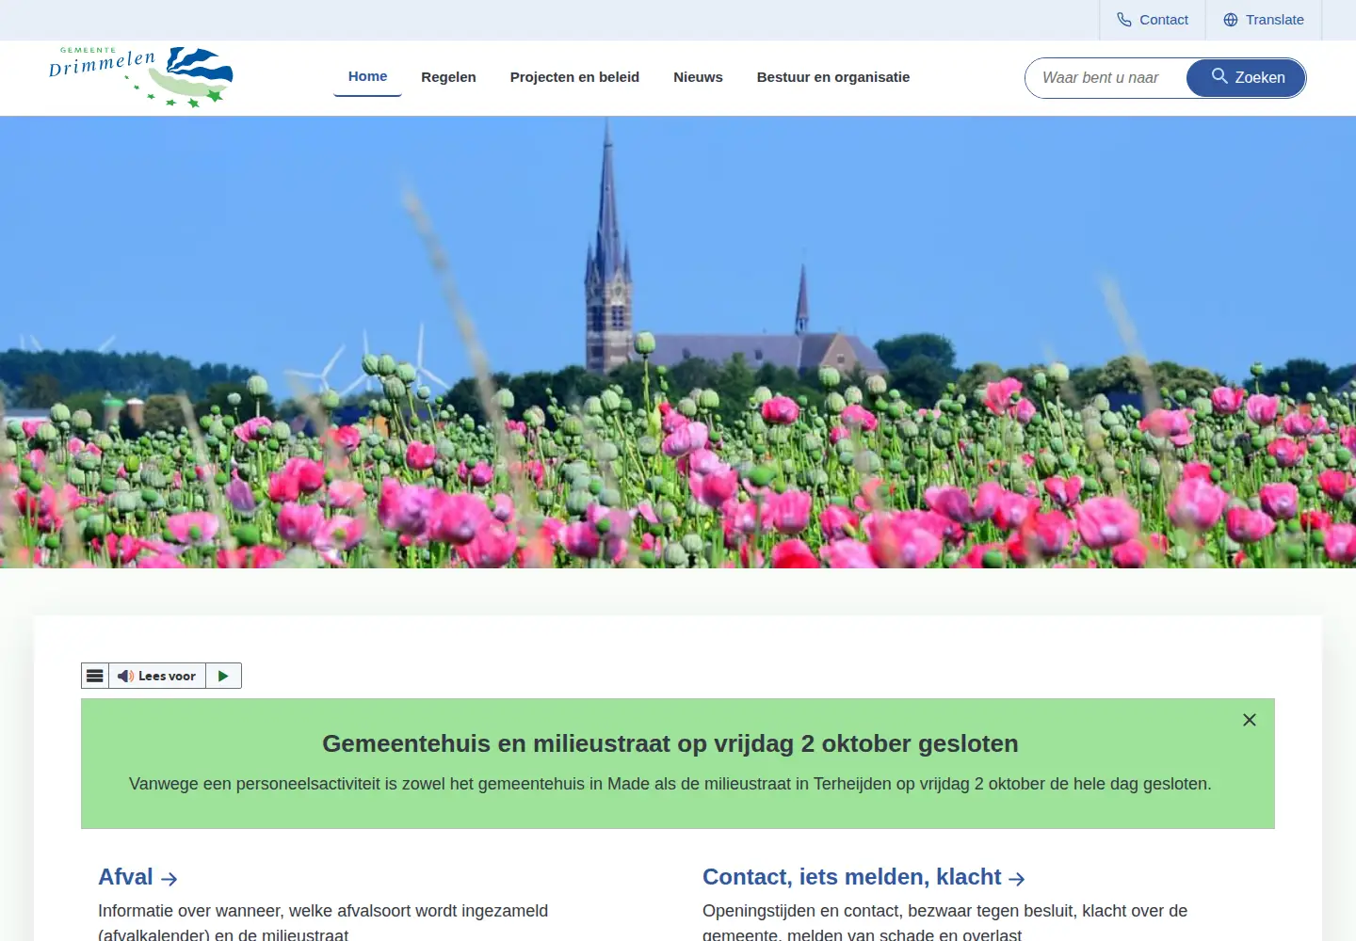The width and height of the screenshot is (1356, 941).
Task: Click the 'Gemeentehuis en milieustraat op vrijdag 2 oktober gesloten' heading
Action: pyautogui.click(x=670, y=743)
